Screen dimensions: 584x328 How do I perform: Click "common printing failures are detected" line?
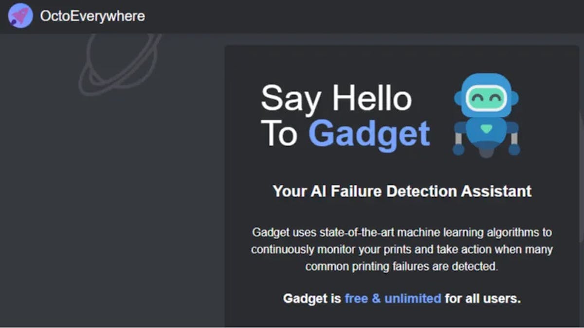401,266
